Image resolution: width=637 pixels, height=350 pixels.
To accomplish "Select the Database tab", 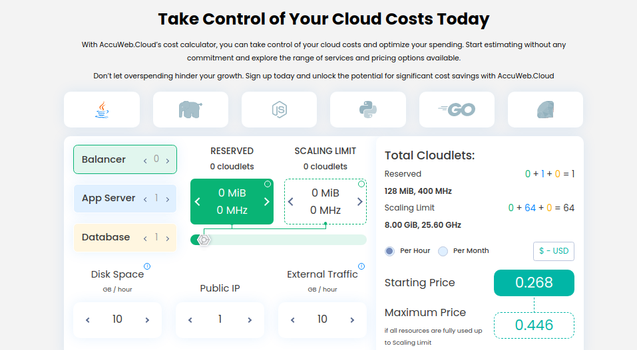I will (106, 237).
